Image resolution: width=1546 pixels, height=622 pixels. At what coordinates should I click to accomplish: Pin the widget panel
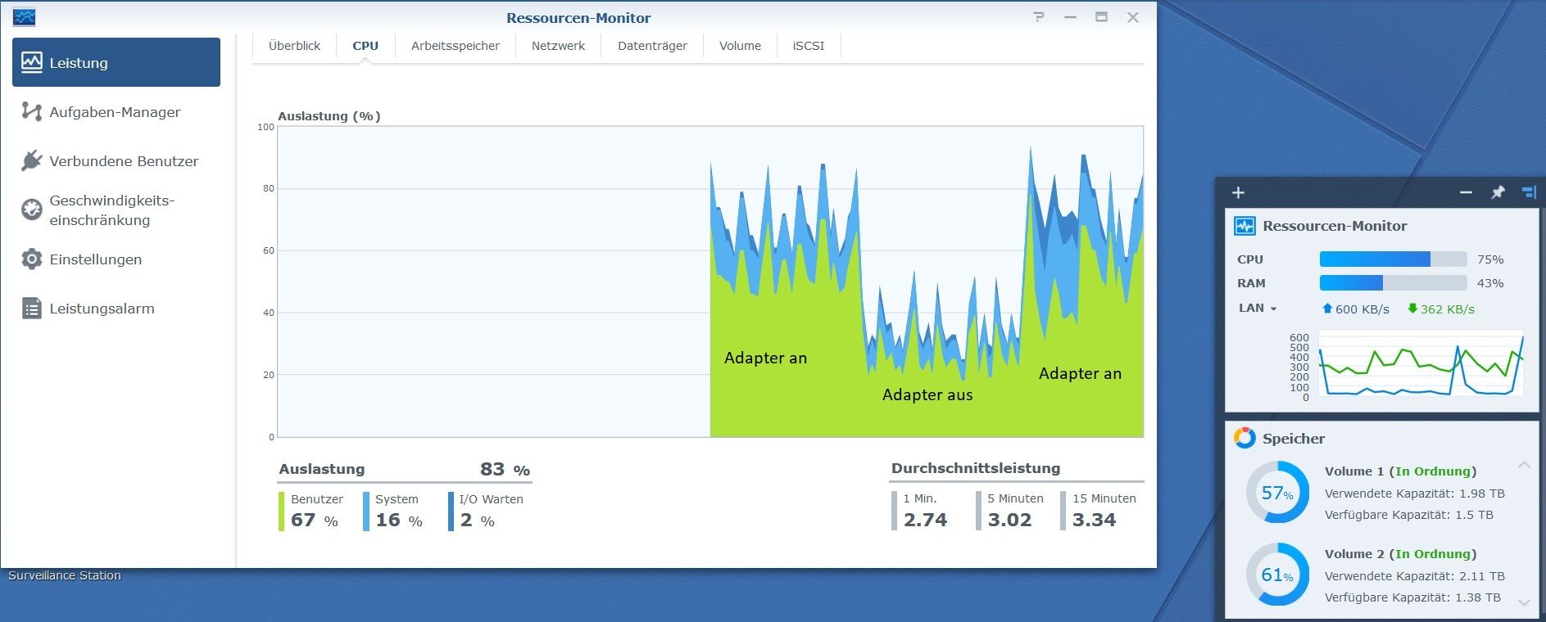tap(1498, 192)
